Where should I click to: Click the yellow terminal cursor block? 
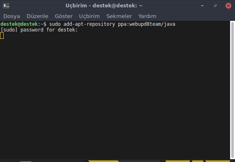tap(2, 36)
